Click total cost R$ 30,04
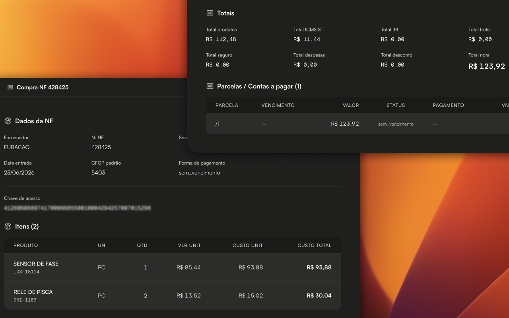Viewport: 509px width, 318px height. pos(319,296)
